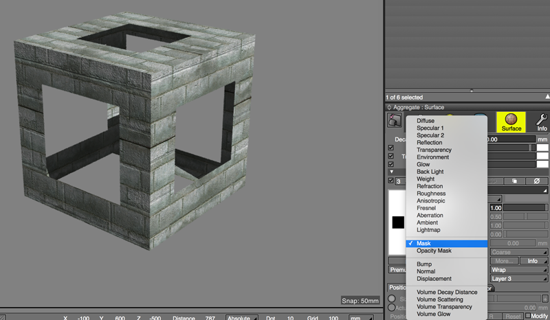Select the lower Actual radio button

pyautogui.click(x=391, y=308)
